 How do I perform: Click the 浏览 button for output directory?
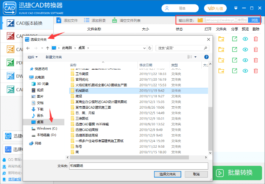pos(254,20)
